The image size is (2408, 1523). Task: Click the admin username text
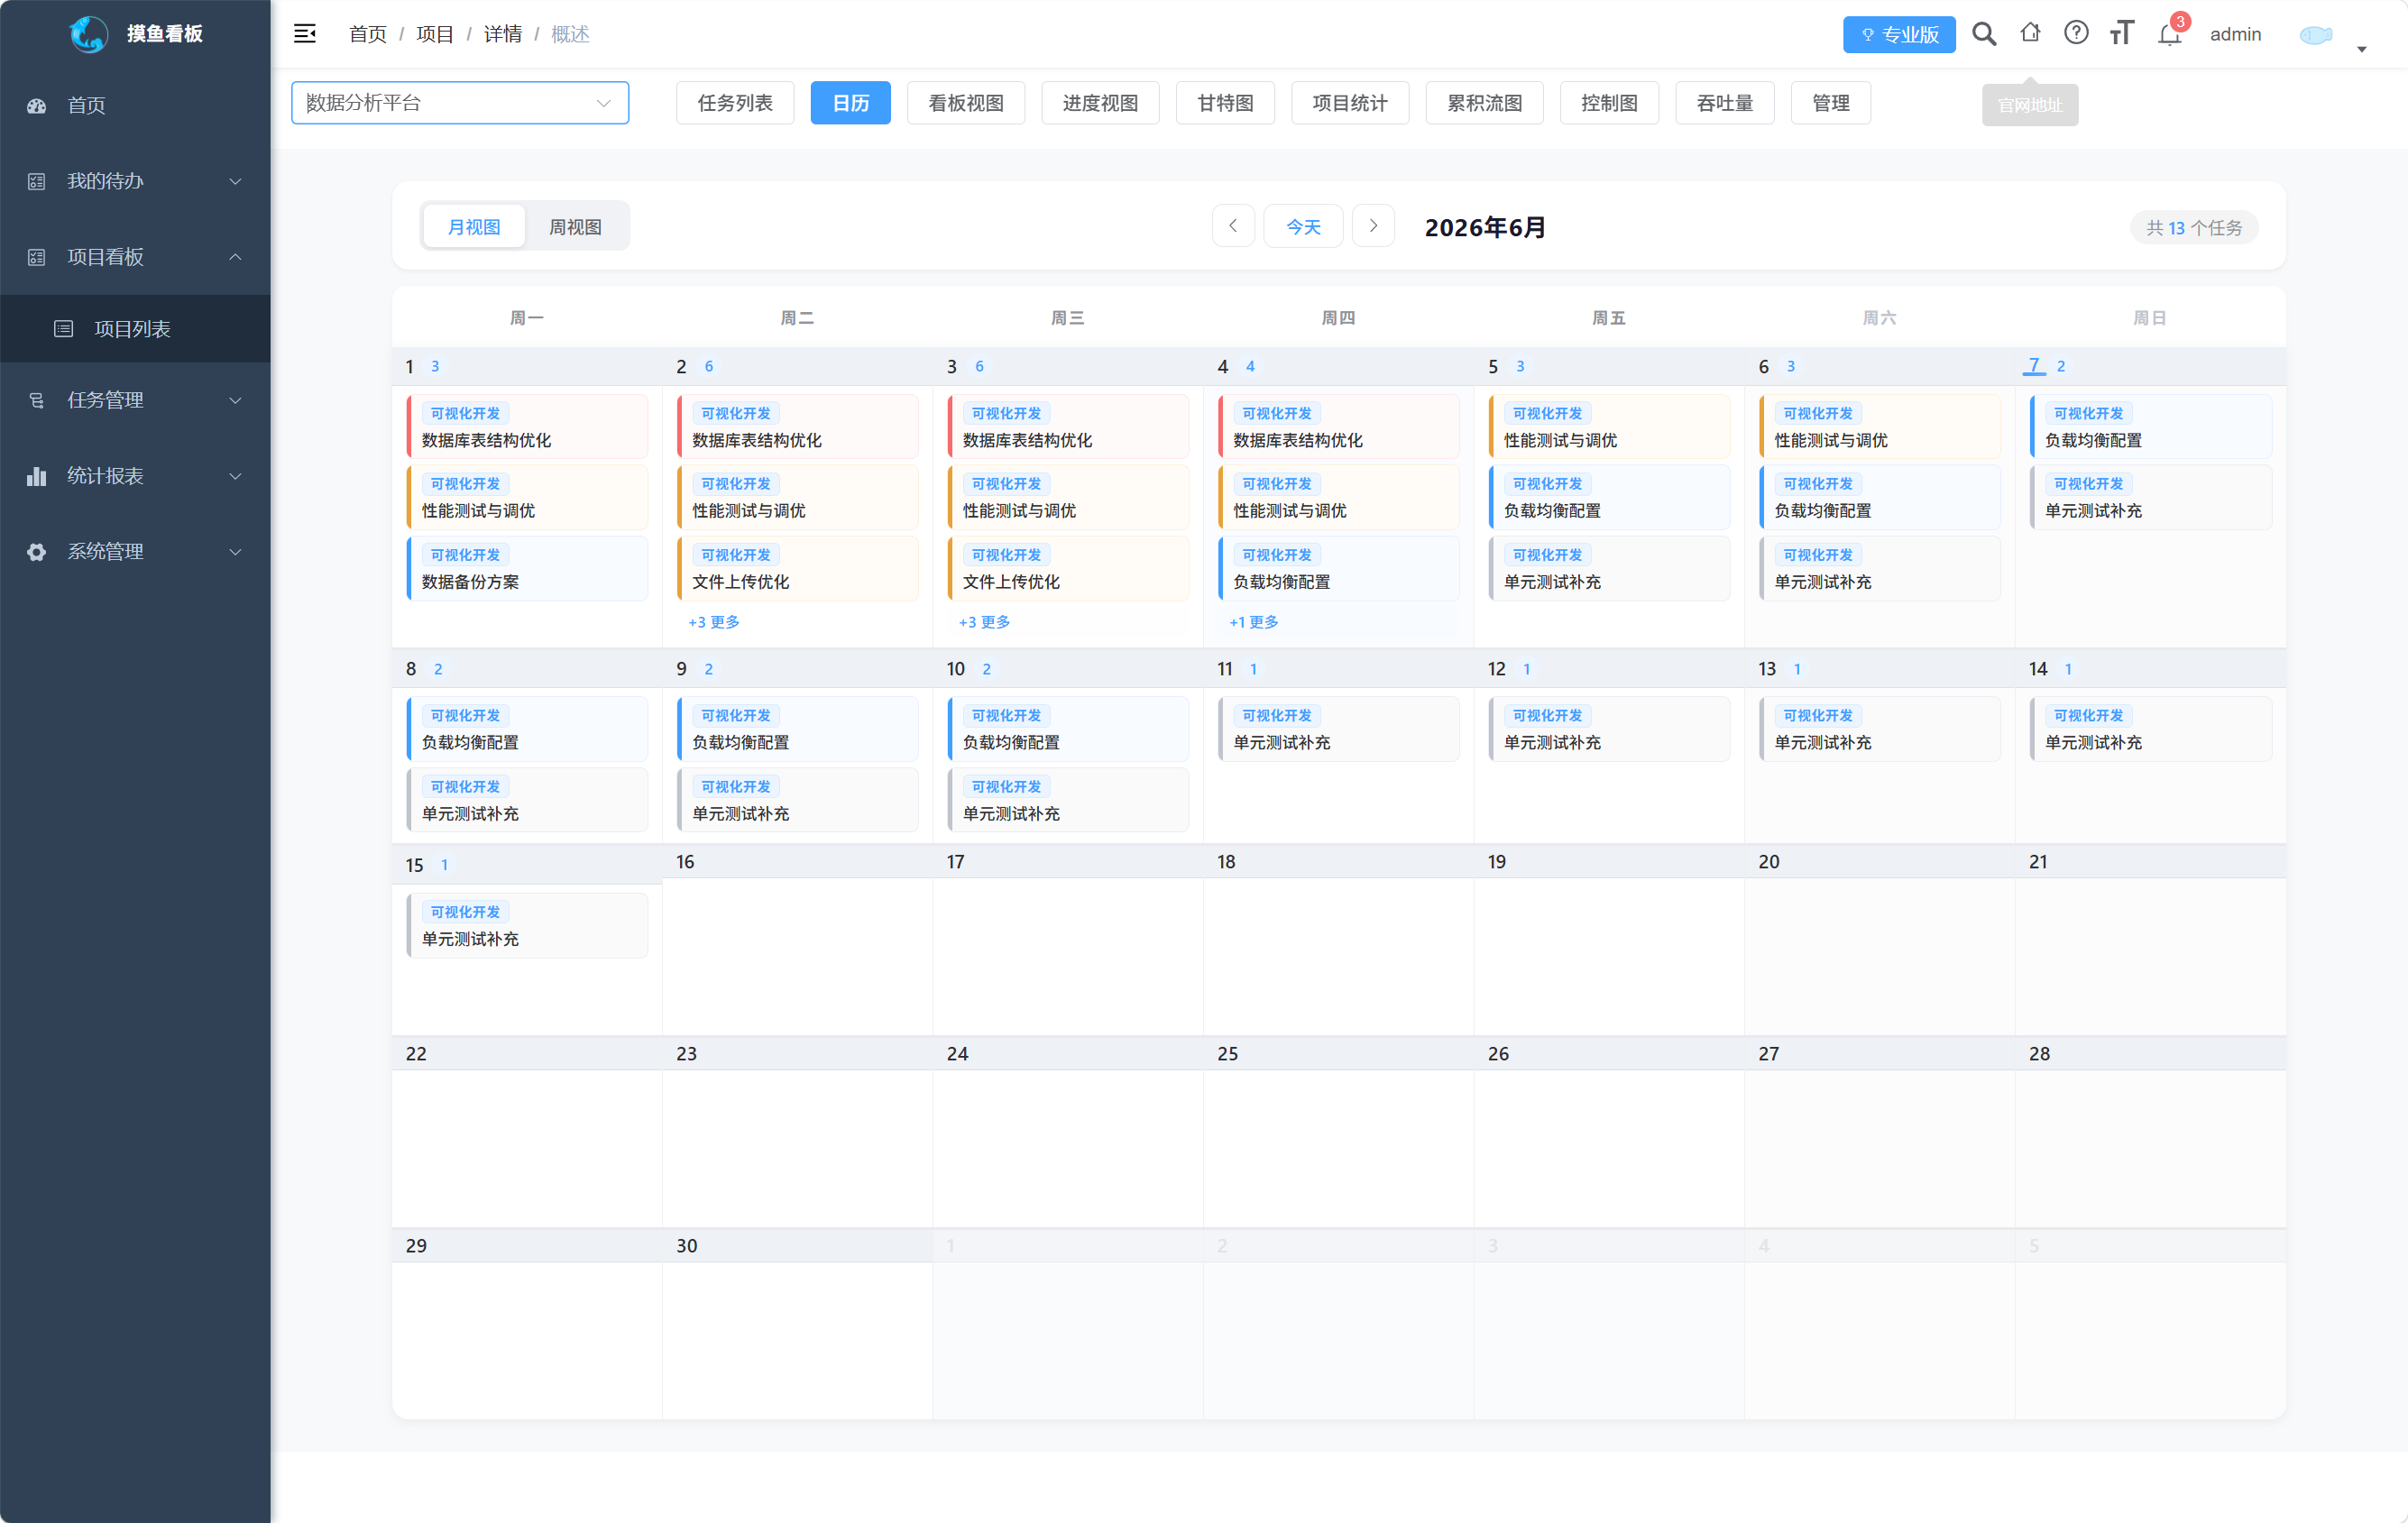(2236, 35)
